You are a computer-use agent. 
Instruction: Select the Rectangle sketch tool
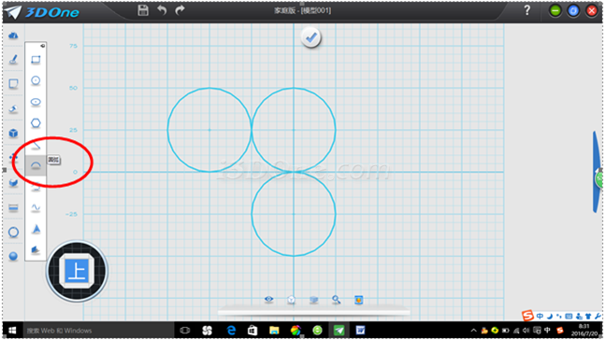(x=36, y=60)
